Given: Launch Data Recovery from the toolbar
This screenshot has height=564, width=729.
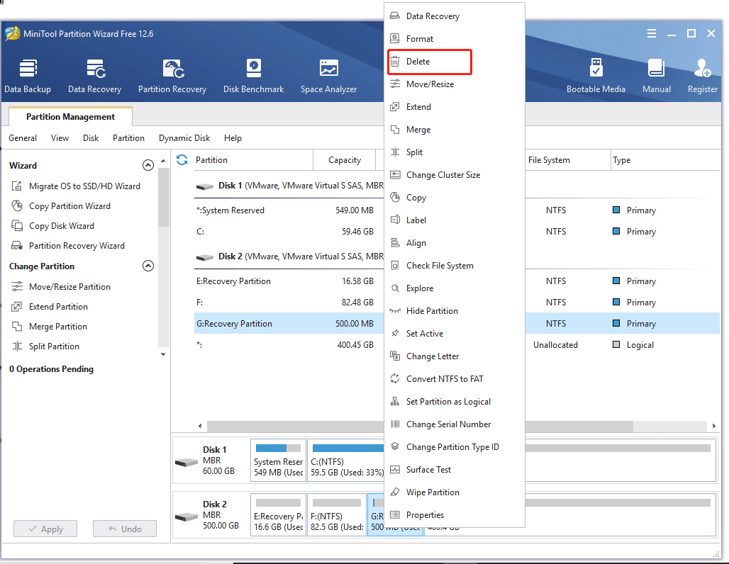Looking at the screenshot, I should (94, 76).
